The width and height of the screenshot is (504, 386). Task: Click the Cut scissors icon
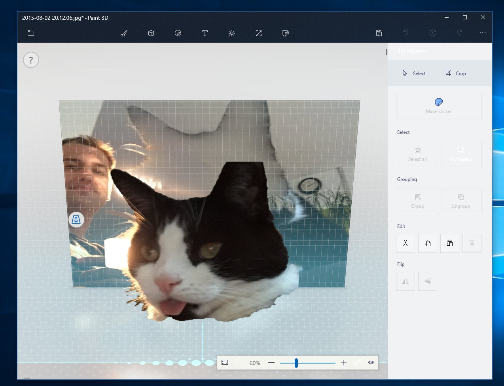pos(405,243)
